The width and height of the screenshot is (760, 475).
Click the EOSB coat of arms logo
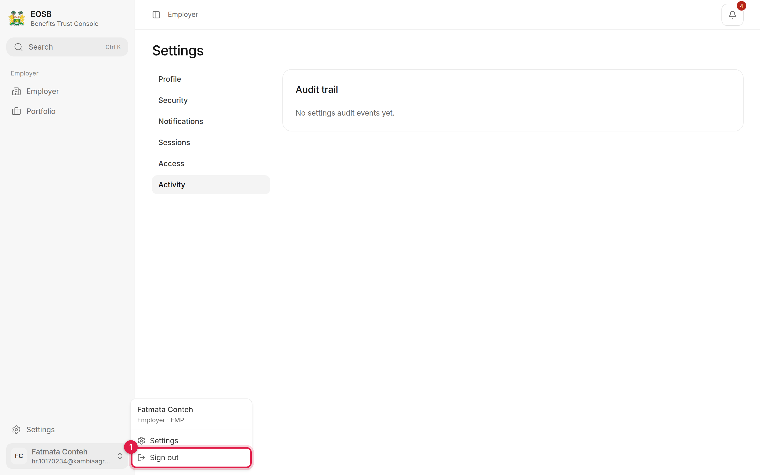click(17, 18)
